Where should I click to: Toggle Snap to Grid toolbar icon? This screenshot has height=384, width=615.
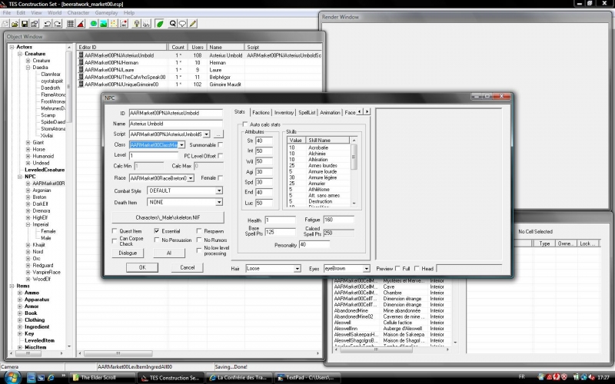[x=71, y=24]
